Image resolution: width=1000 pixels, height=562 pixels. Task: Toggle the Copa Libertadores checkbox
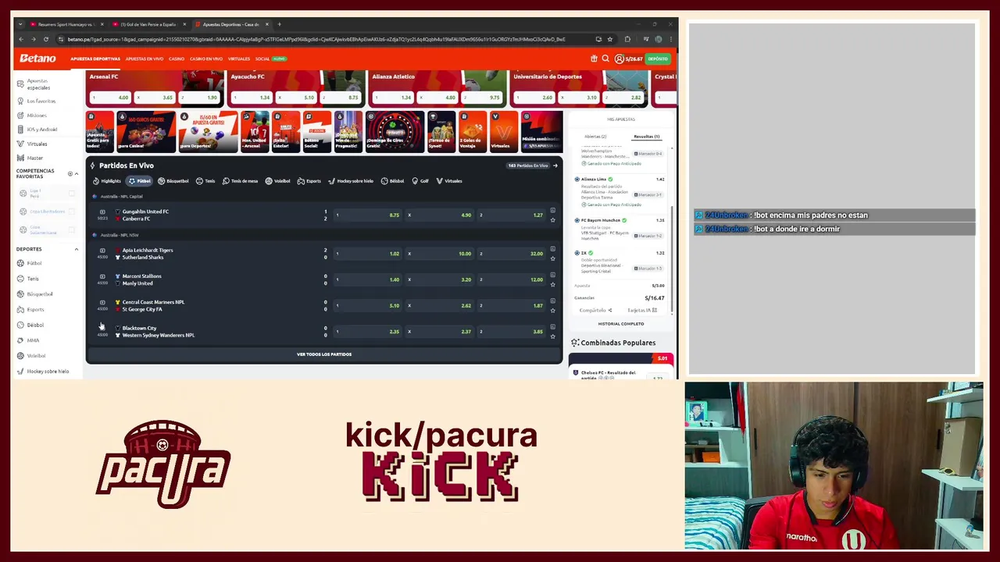71,212
